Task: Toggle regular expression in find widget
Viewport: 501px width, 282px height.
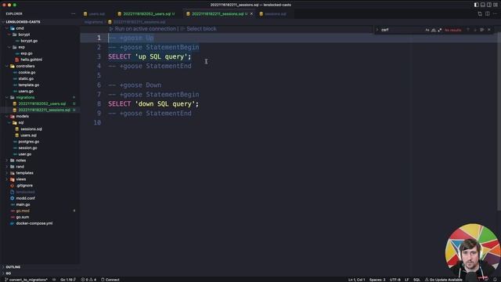Action: (x=440, y=30)
